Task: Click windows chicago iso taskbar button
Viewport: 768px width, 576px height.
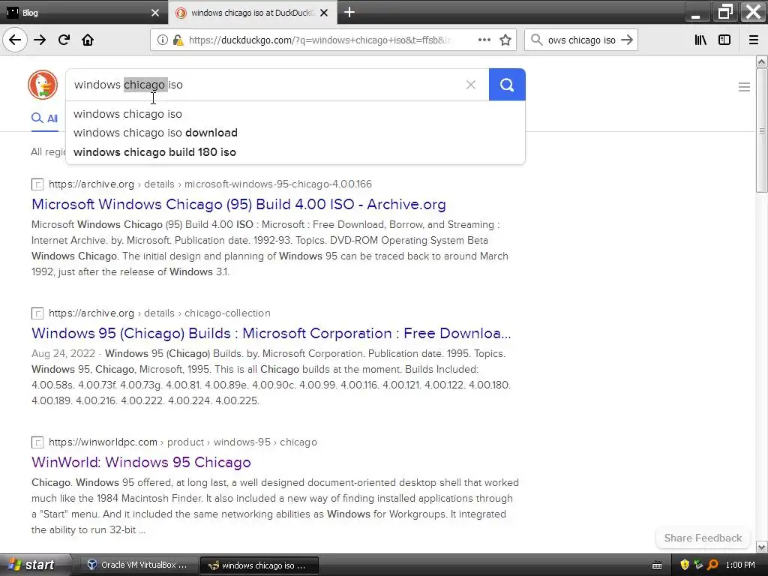Action: point(259,565)
